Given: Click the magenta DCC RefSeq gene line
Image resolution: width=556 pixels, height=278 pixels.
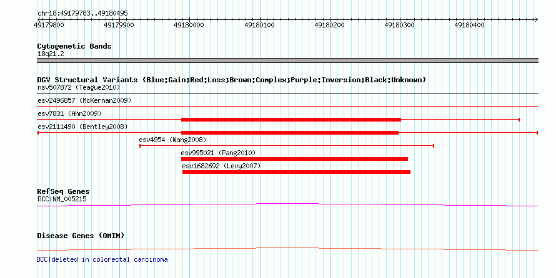Looking at the screenshot, I should click(x=287, y=204).
